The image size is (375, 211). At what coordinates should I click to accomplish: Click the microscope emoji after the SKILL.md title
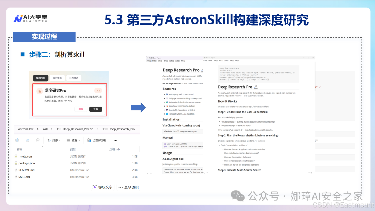256,87
